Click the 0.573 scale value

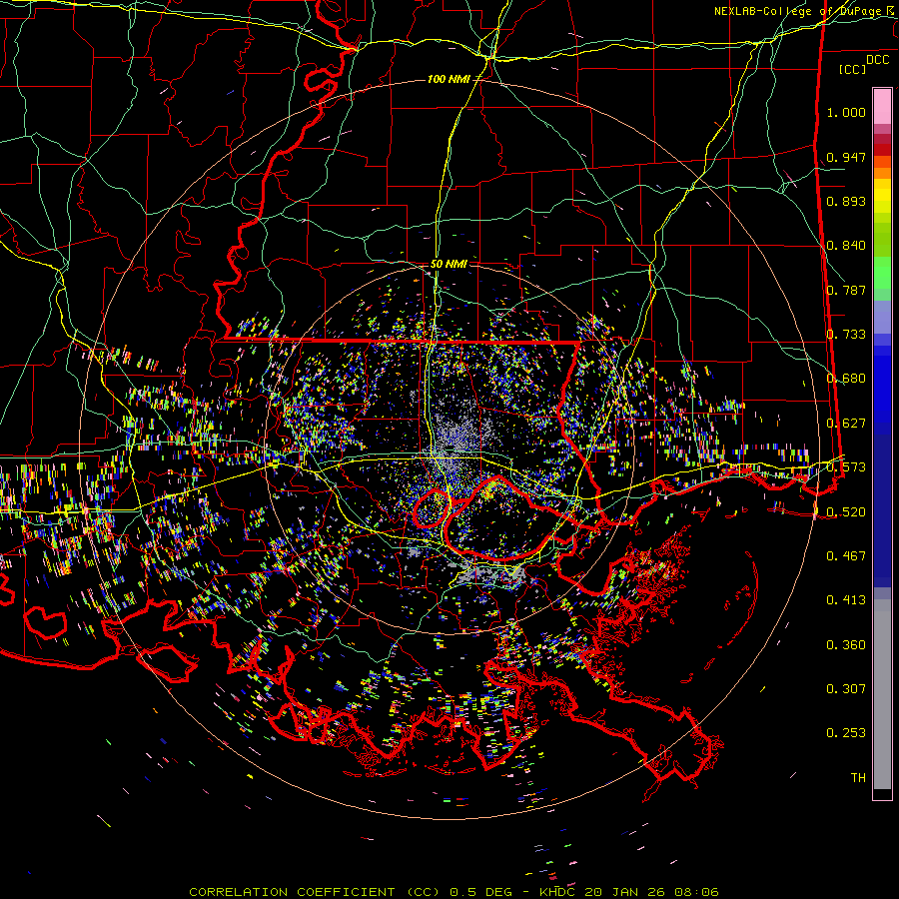[x=846, y=467]
